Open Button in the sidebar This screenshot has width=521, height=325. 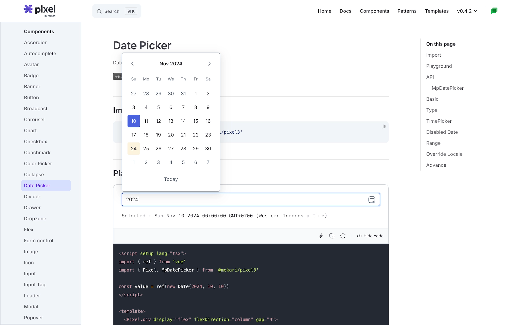click(x=31, y=97)
